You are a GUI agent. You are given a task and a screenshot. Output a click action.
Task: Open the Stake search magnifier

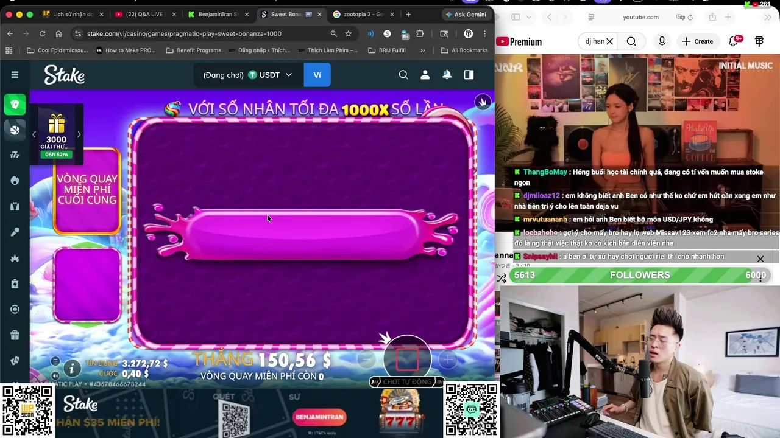tap(403, 75)
